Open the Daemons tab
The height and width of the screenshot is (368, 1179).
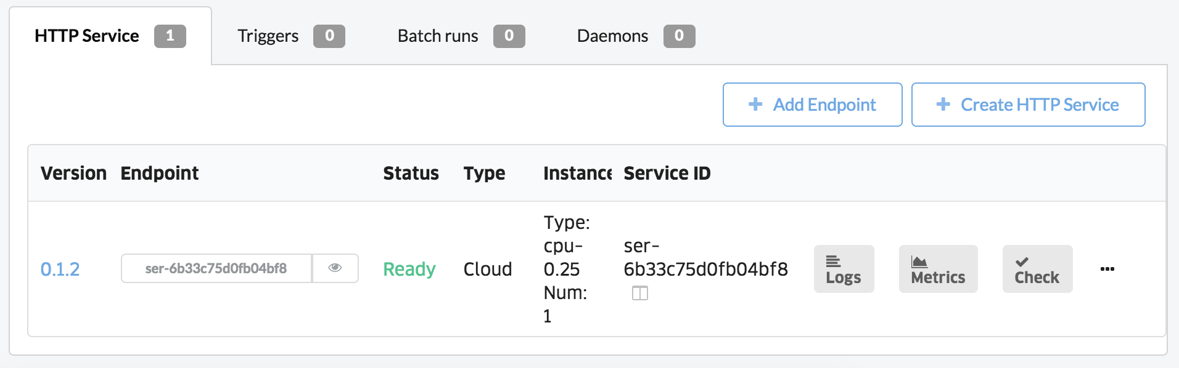[636, 36]
